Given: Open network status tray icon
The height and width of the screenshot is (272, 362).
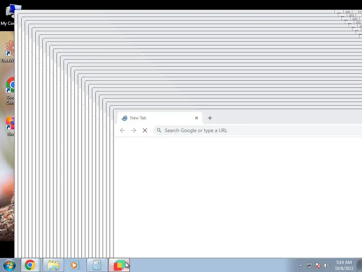Looking at the screenshot, I should click(309, 265).
